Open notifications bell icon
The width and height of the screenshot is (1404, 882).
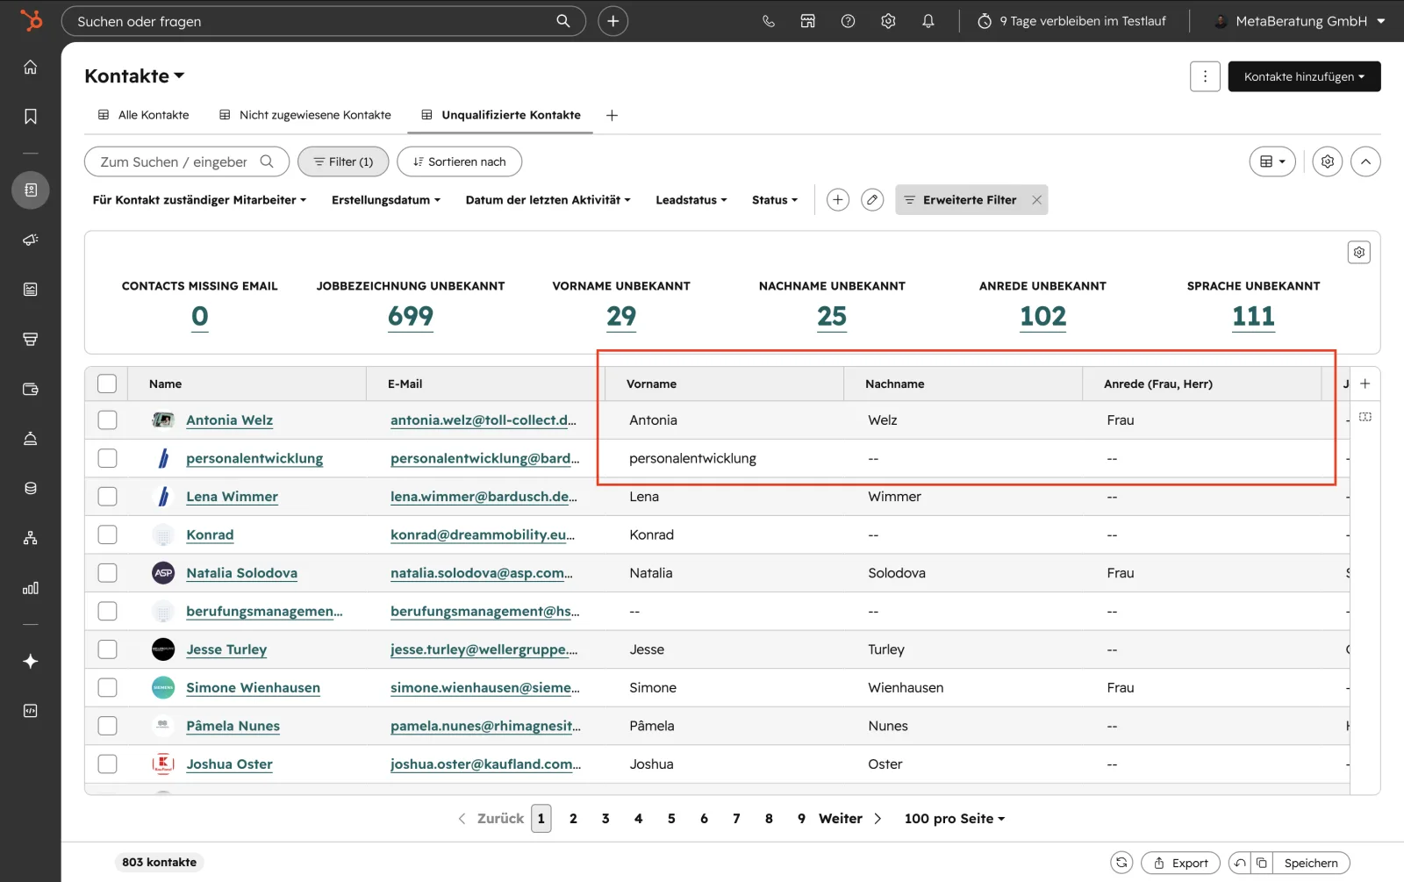928,21
